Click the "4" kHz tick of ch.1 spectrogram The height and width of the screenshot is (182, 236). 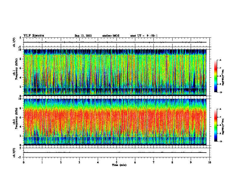click(21, 78)
